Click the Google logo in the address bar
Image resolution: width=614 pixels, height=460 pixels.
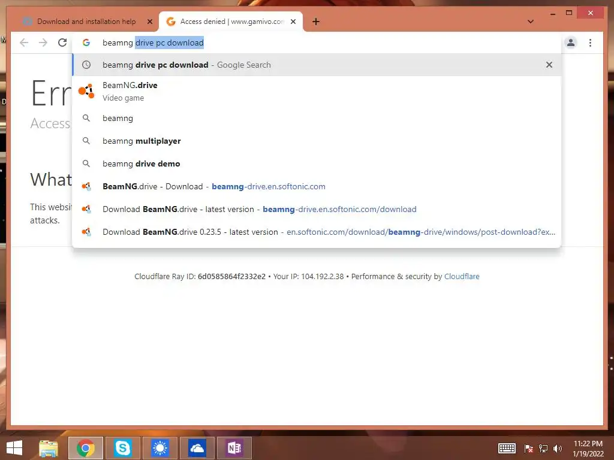[x=86, y=43]
